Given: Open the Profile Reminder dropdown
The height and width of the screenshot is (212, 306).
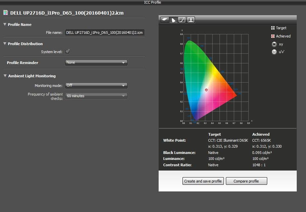Looking at the screenshot, I should (x=96, y=63).
